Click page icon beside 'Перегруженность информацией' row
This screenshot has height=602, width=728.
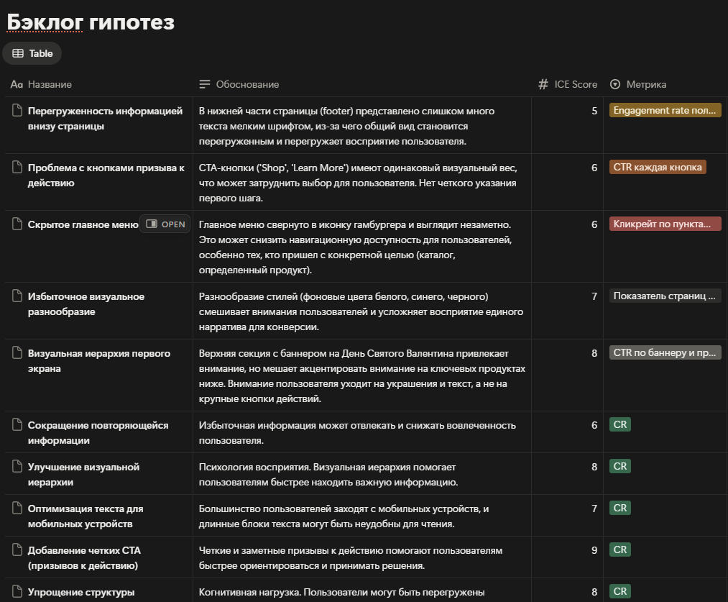(x=17, y=111)
